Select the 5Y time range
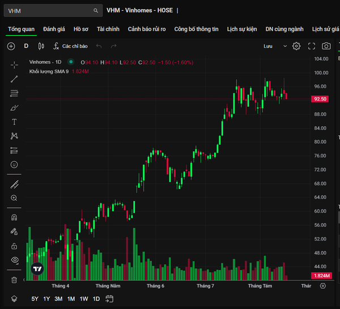340x309 pixels. coord(35,299)
